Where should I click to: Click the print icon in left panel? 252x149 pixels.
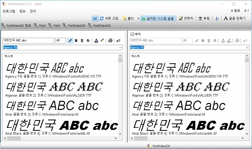coord(110,41)
